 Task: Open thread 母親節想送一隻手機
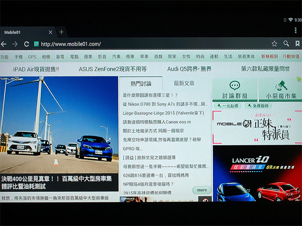(x=166, y=166)
